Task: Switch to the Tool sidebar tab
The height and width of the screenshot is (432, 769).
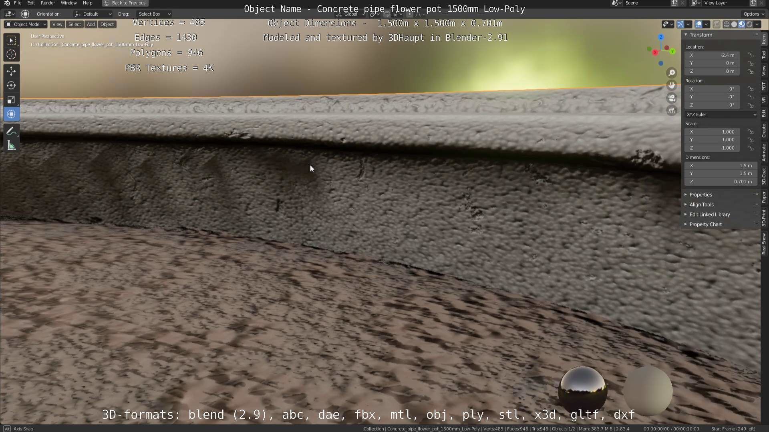Action: coord(764,55)
